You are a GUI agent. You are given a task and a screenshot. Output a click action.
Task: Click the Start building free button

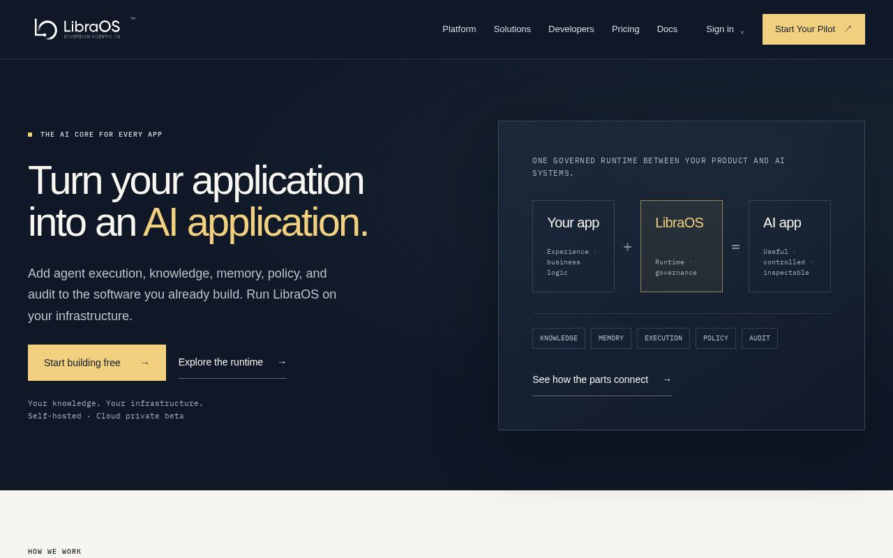pos(97,363)
